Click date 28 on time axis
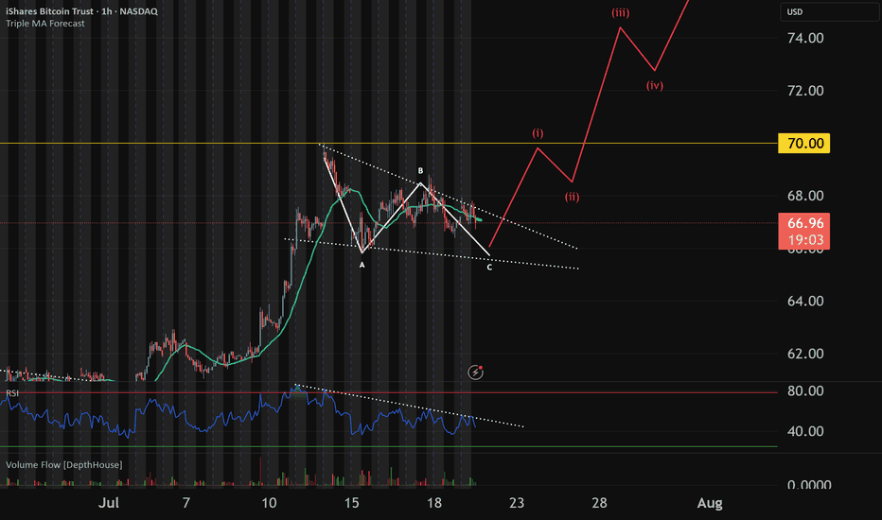 (599, 503)
